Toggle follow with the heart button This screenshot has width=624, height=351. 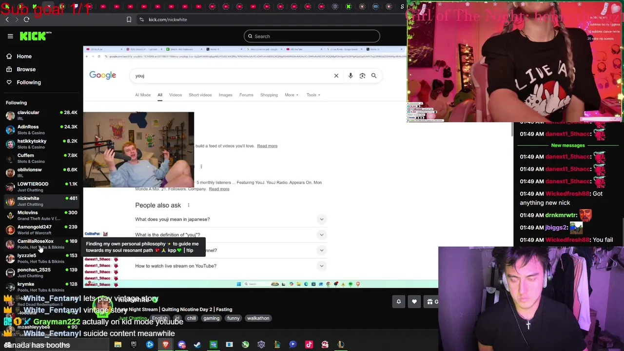click(414, 302)
